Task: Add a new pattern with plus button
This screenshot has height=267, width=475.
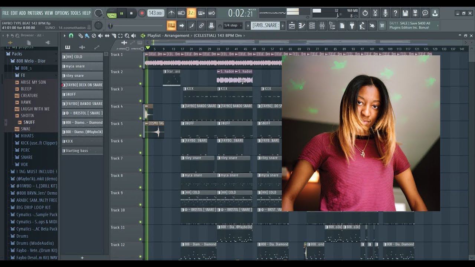Action: pyautogui.click(x=282, y=26)
